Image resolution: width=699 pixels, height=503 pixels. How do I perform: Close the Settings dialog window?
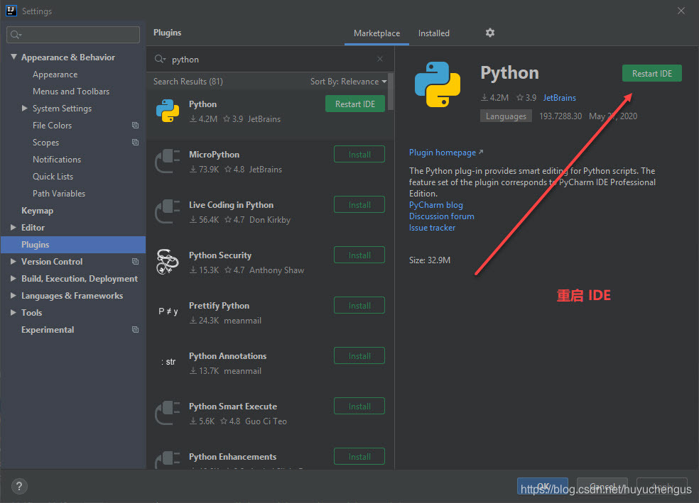(681, 11)
